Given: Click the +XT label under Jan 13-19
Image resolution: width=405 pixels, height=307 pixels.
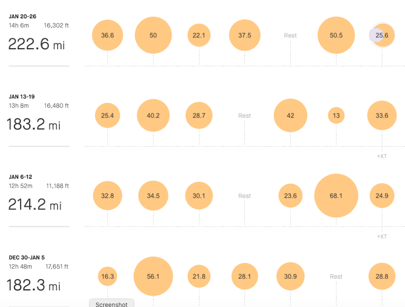Looking at the screenshot, I should 382,156.
